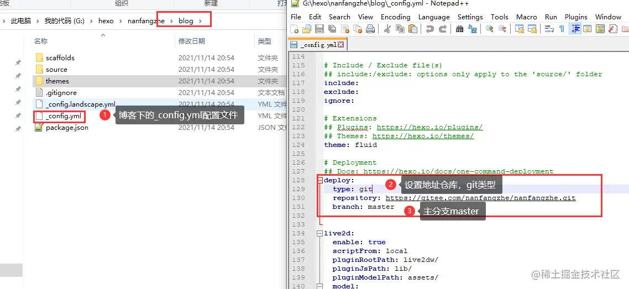Click the Replace toolbar icon
The height and width of the screenshot is (289, 629).
[473, 29]
